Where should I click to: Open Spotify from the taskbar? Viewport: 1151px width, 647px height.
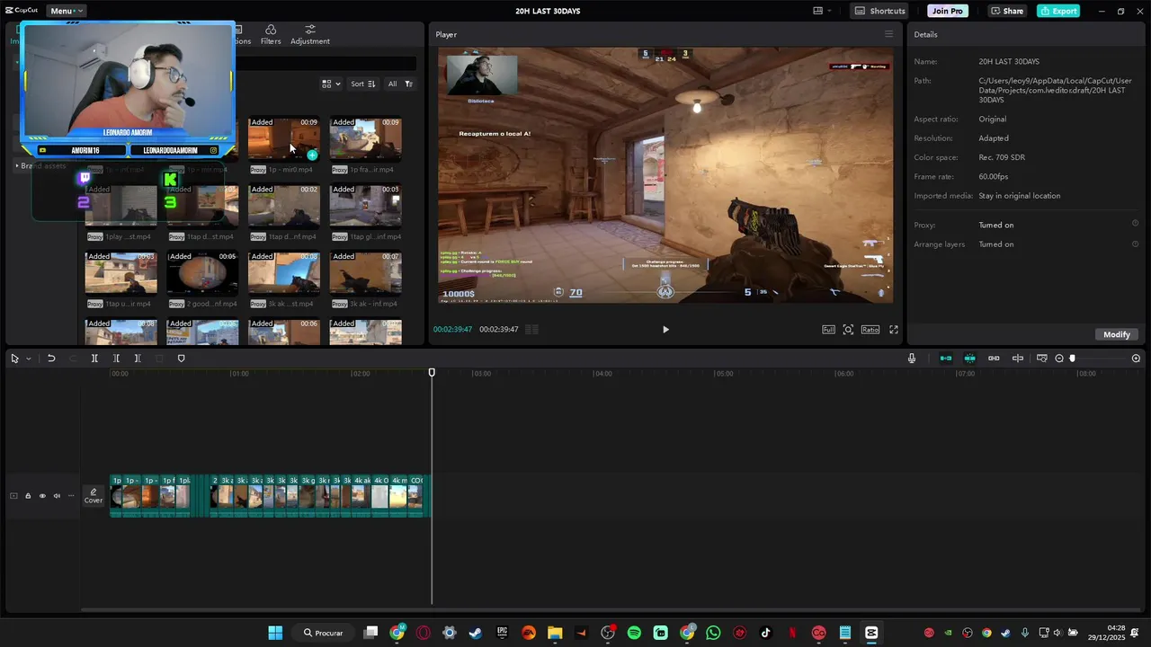634,633
